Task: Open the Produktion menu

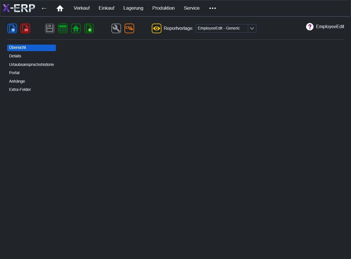Action: point(163,8)
